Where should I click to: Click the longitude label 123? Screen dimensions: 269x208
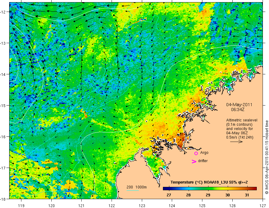click(142, 206)
